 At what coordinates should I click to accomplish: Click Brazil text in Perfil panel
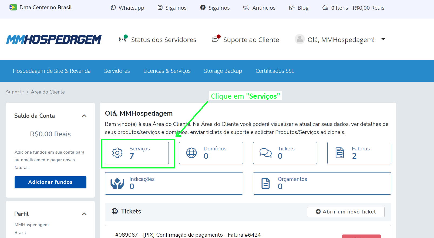tap(20, 233)
